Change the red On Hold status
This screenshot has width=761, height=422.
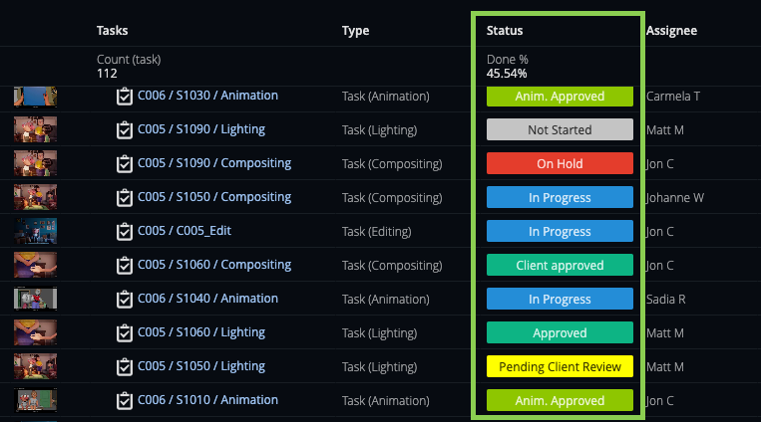(x=560, y=164)
